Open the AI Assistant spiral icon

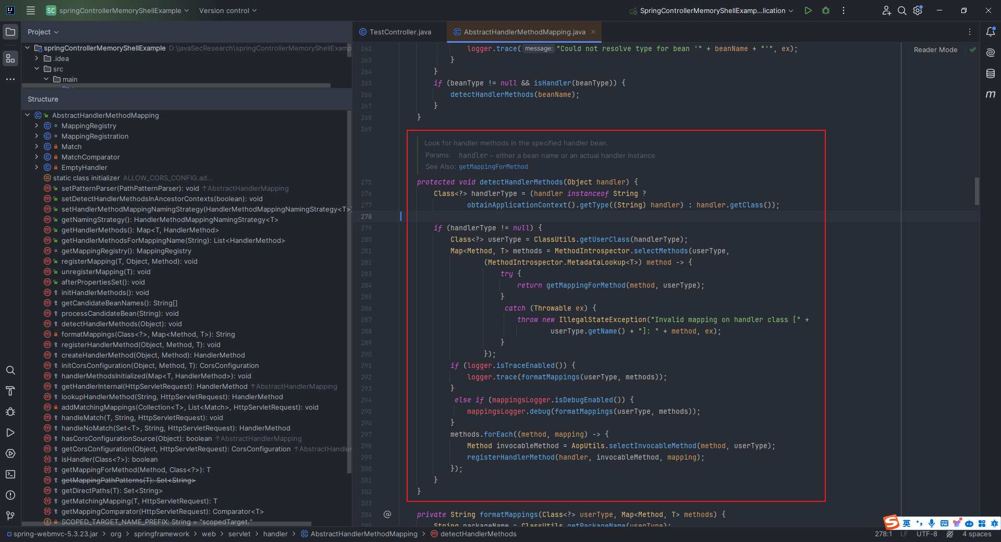pyautogui.click(x=991, y=53)
